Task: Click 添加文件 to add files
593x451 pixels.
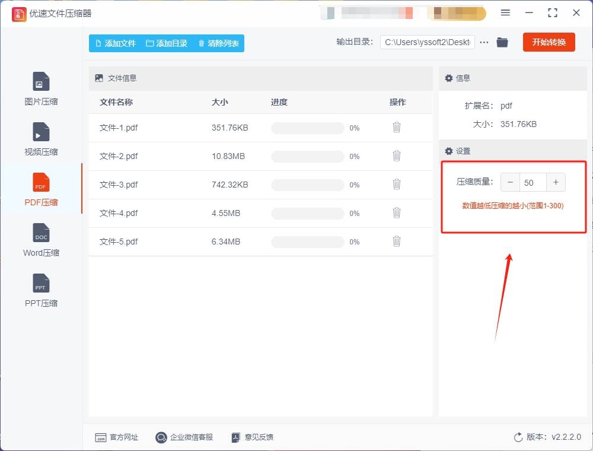Action: [x=116, y=43]
